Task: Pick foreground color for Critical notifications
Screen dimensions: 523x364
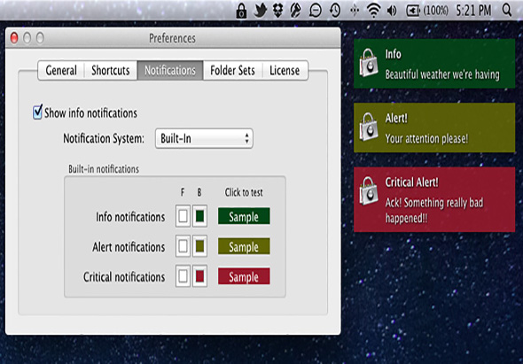Action: click(x=183, y=276)
